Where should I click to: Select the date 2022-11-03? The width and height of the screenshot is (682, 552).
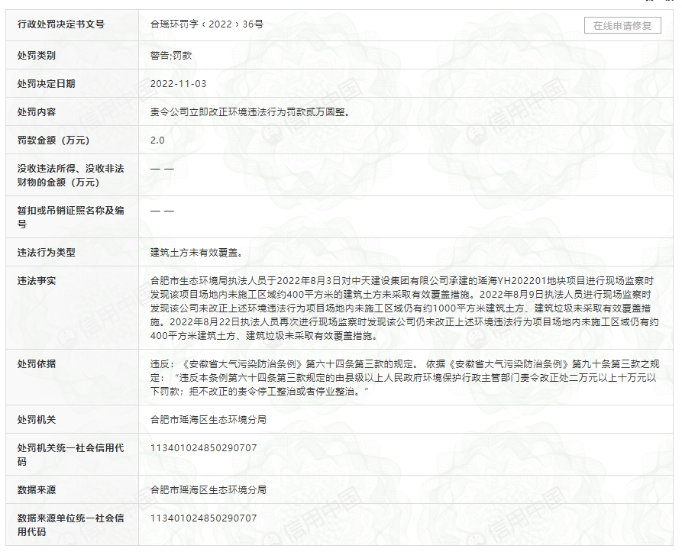coord(179,83)
